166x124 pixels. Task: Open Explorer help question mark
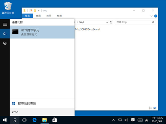click(156, 16)
